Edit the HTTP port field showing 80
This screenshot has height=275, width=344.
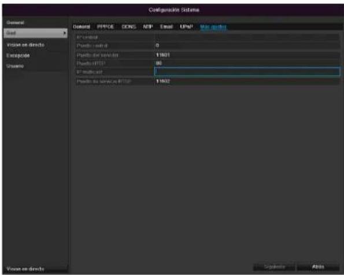click(247, 64)
